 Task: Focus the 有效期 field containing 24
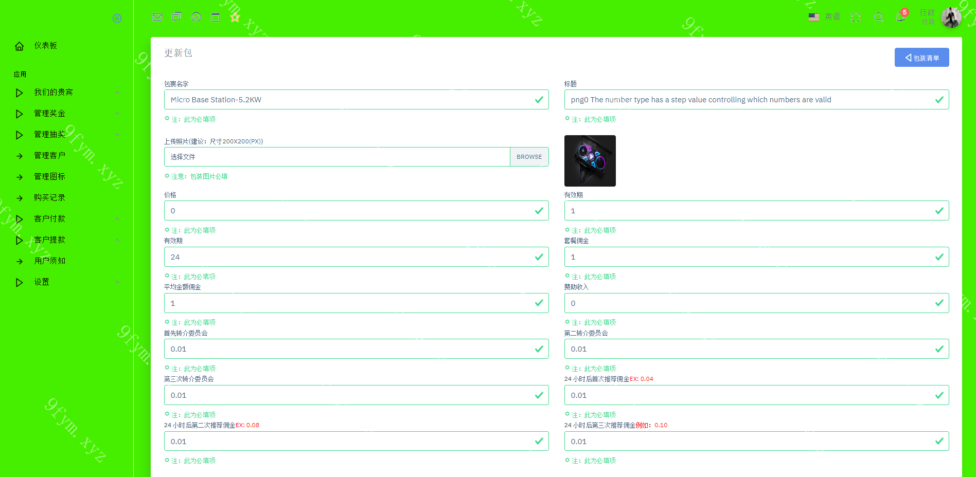pos(357,257)
